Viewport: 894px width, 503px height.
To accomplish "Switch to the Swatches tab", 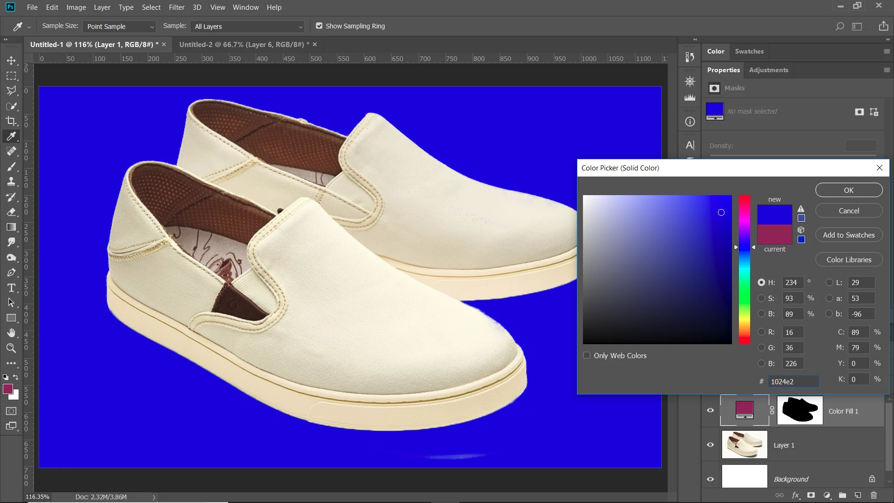I will click(749, 51).
